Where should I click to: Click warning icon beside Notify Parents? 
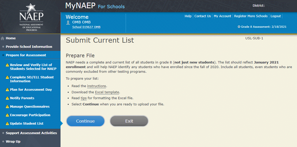pyautogui.click(x=7, y=98)
